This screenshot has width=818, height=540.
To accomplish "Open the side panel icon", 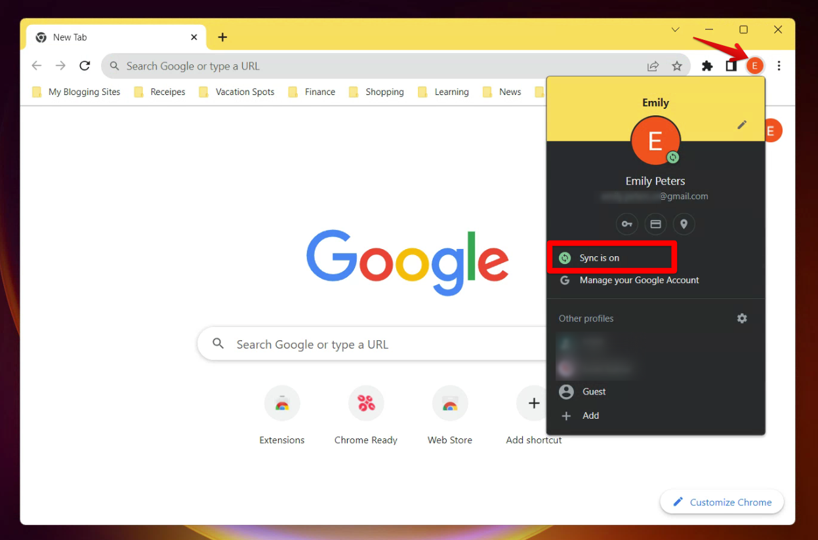I will tap(731, 66).
